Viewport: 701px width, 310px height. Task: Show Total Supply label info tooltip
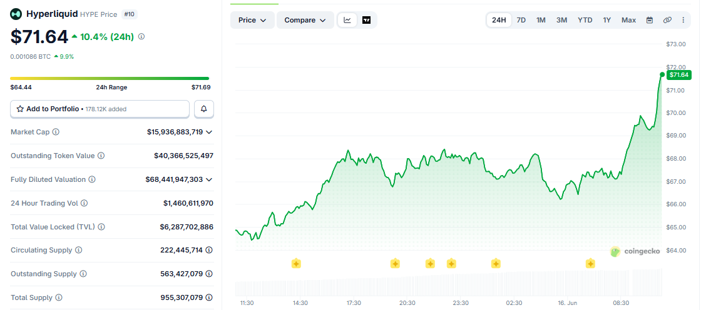[x=59, y=297]
